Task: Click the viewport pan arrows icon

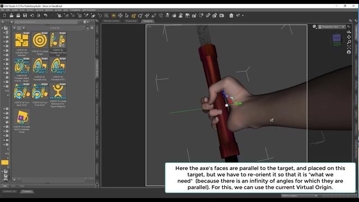Action: click(x=349, y=37)
